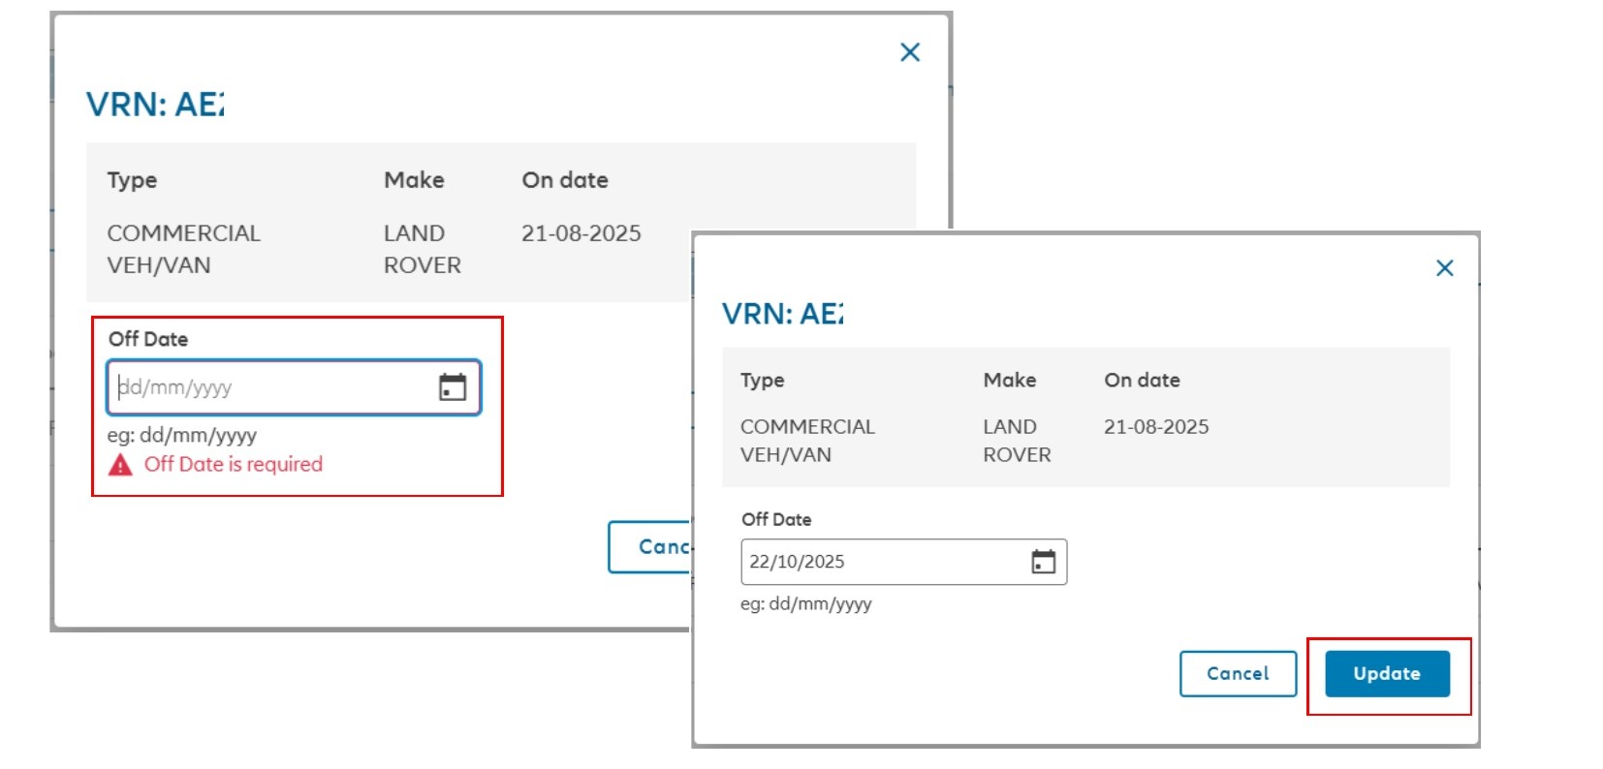Open calendar picker beside 22/10/2025 date
The image size is (1603, 769).
tap(1043, 562)
